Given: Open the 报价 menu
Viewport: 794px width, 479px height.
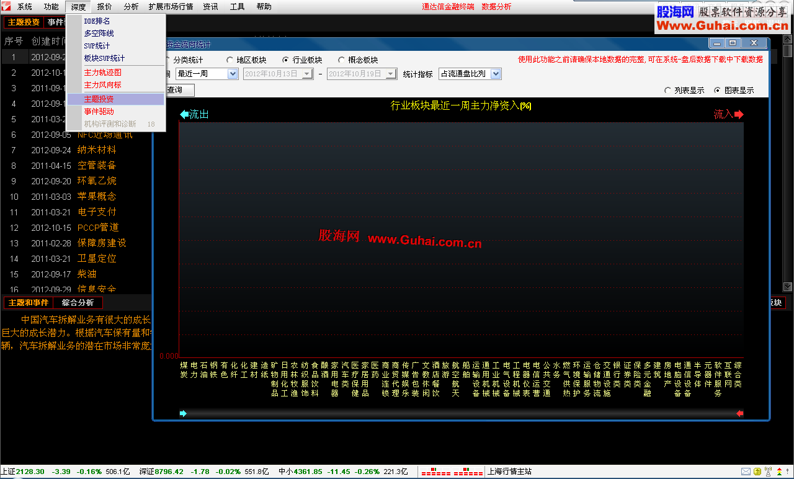Looking at the screenshot, I should (105, 7).
